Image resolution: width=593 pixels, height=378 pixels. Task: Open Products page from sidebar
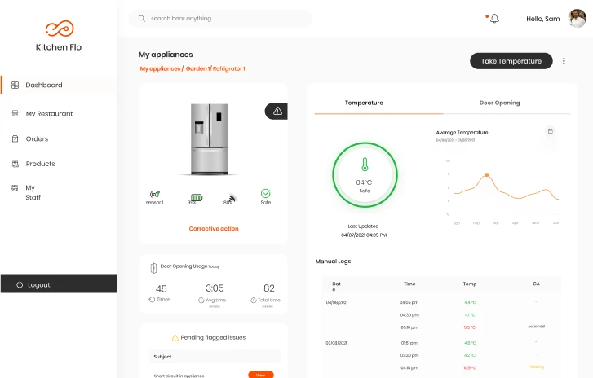click(40, 164)
